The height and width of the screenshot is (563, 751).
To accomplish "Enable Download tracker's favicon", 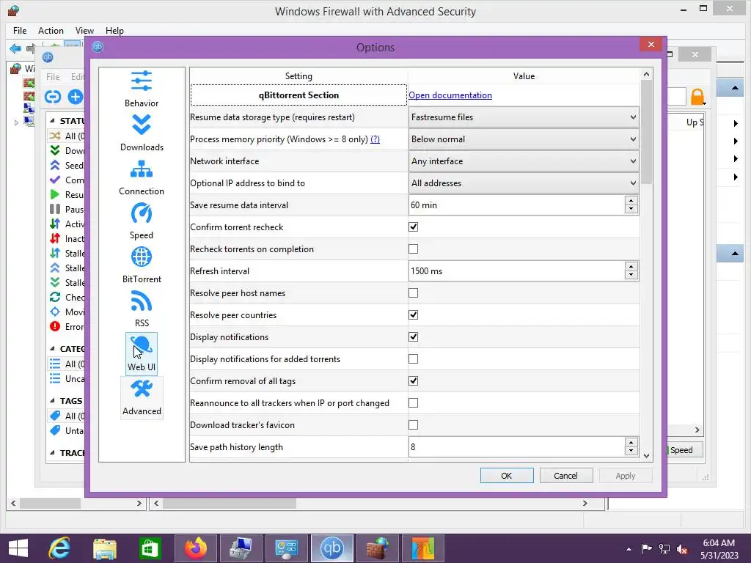I will tap(414, 425).
